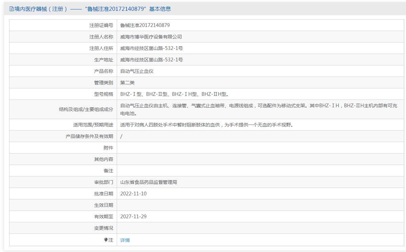Image resolution: width=406 pixels, height=252 pixels.
Task: Click the structure description starting 自动气压止血仪由主机
Action: tap(259, 109)
